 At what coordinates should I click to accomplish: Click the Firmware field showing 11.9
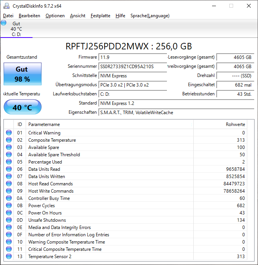coord(132,57)
